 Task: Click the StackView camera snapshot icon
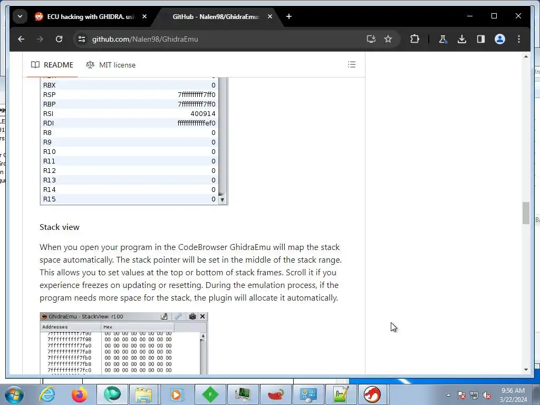pyautogui.click(x=192, y=316)
